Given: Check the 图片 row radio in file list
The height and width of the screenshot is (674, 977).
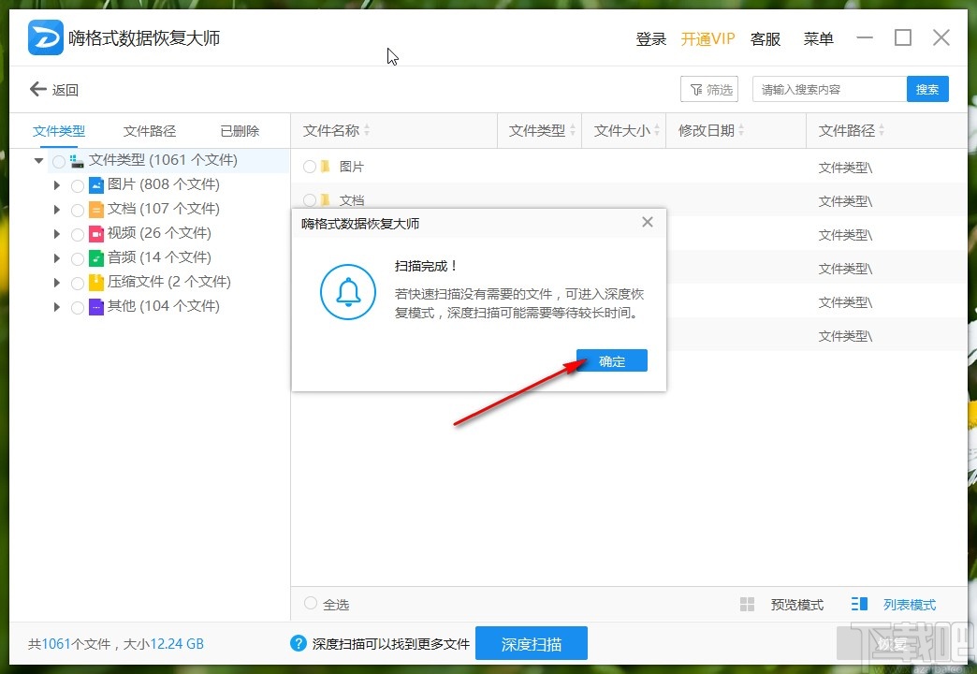Looking at the screenshot, I should pos(310,167).
